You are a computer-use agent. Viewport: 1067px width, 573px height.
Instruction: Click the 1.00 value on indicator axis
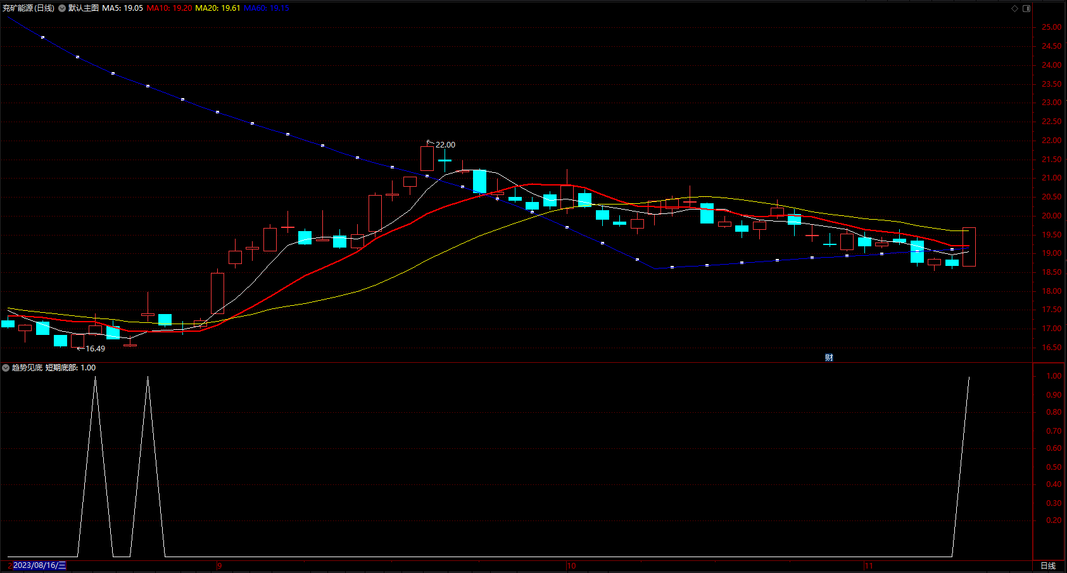[x=1054, y=376]
